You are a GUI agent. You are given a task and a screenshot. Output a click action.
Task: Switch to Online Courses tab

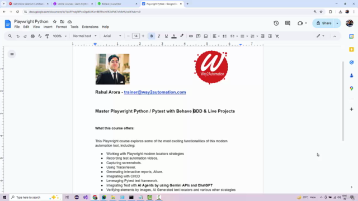(x=73, y=4)
